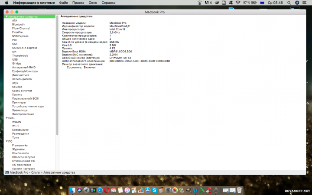Open the Opera browser Dock icon
The width and height of the screenshot is (312, 195).
[107, 190]
